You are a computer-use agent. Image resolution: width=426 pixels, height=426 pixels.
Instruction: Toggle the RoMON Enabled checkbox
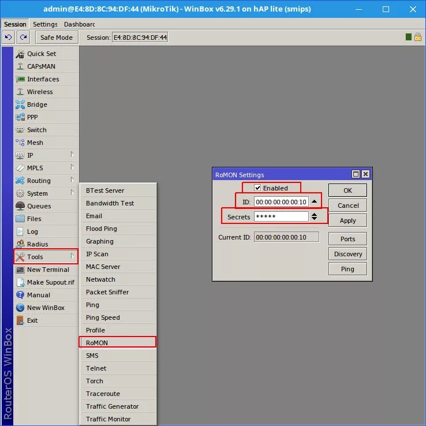[257, 188]
